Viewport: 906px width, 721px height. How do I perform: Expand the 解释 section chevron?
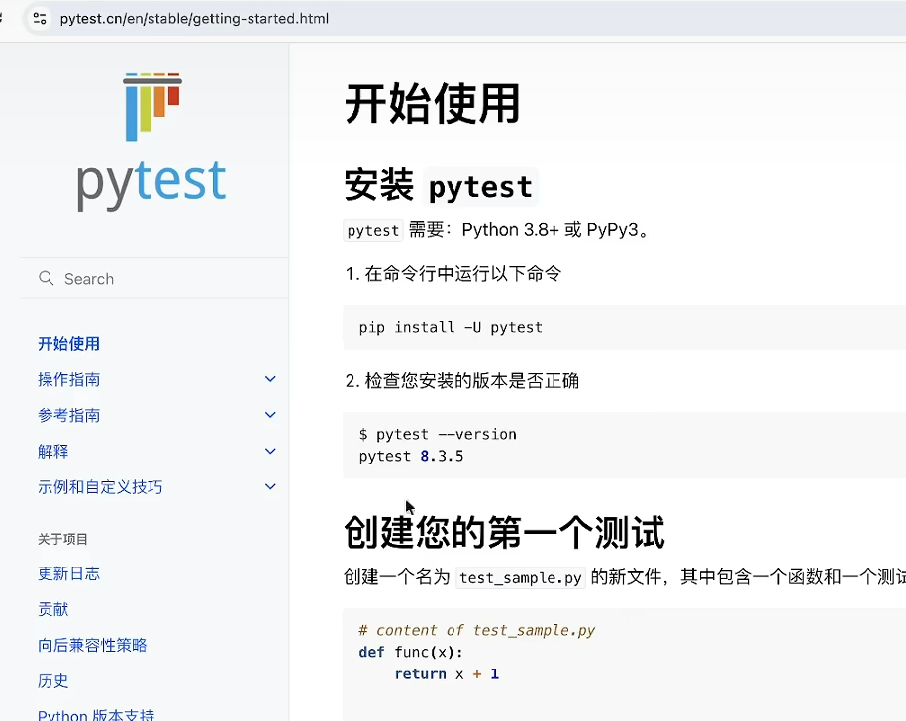pos(270,452)
